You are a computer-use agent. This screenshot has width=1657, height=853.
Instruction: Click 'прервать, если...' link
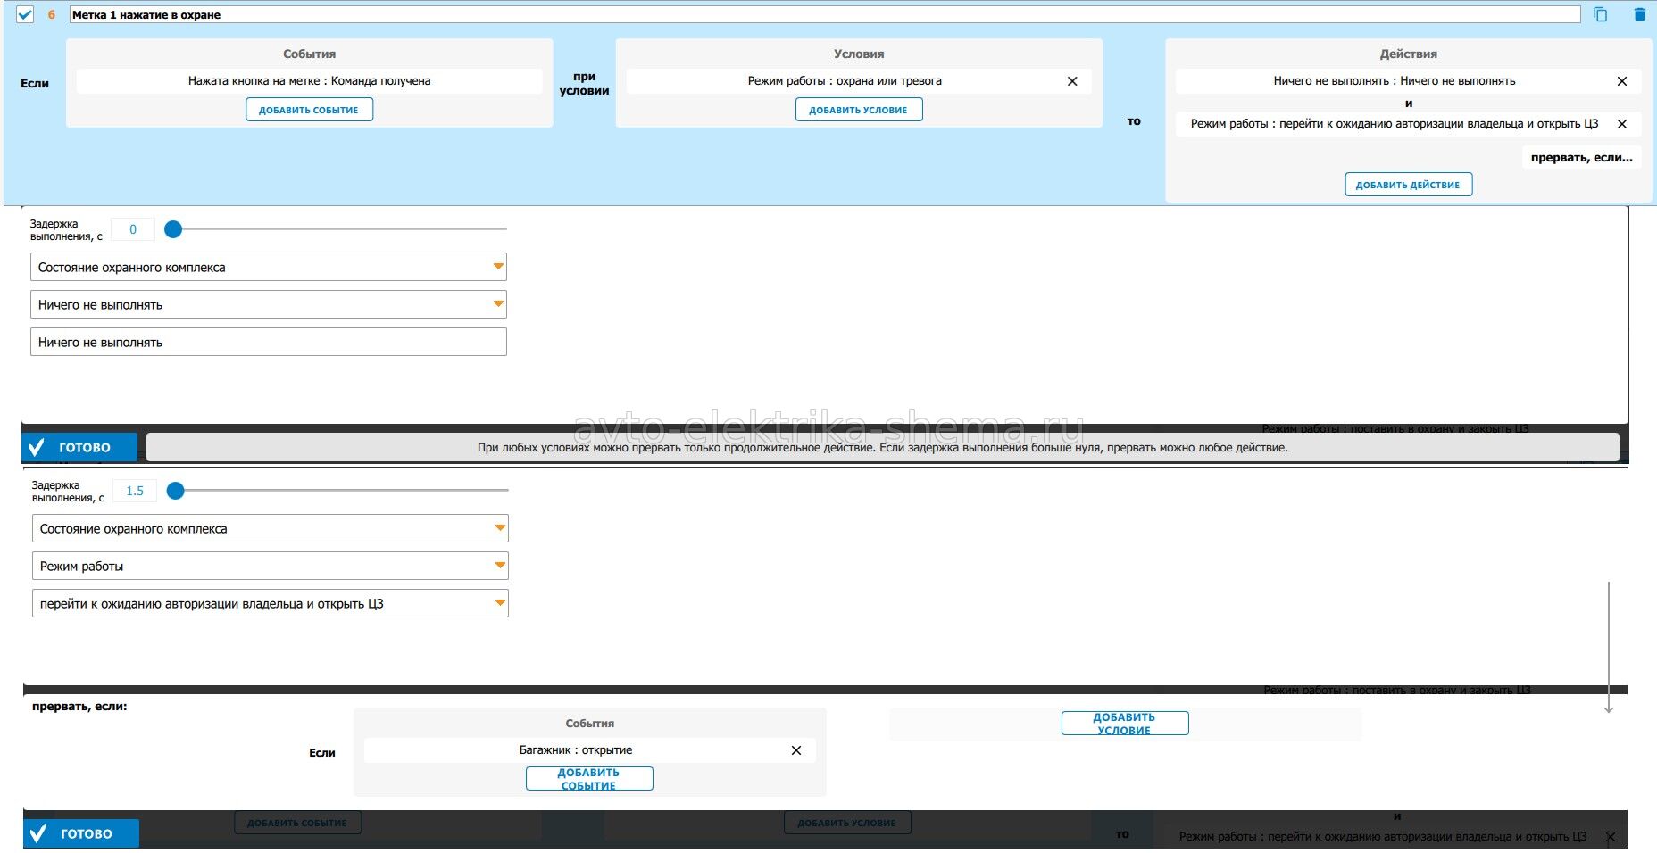[1581, 158]
